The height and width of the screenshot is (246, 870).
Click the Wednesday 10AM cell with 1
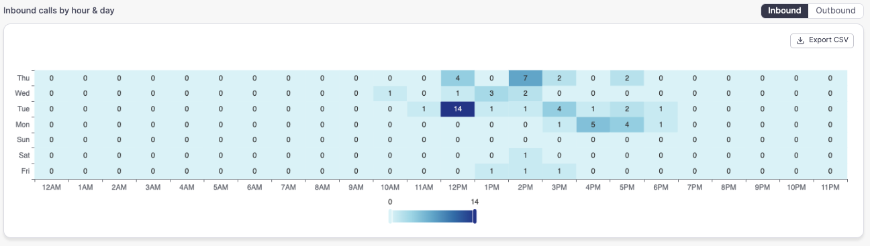390,93
